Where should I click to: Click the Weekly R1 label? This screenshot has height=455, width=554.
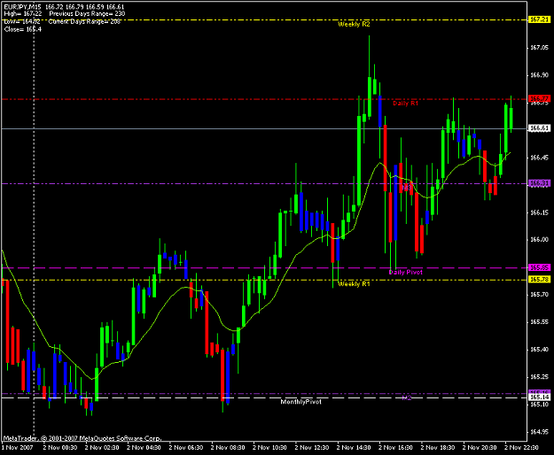(x=354, y=284)
